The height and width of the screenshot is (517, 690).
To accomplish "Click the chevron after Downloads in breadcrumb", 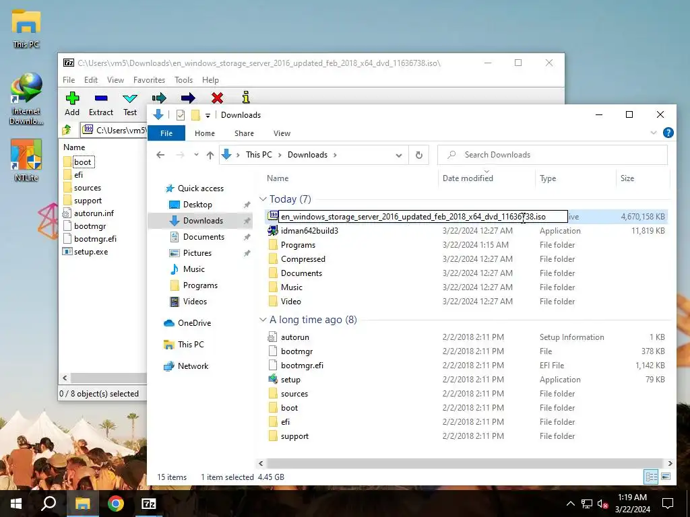I will point(336,155).
